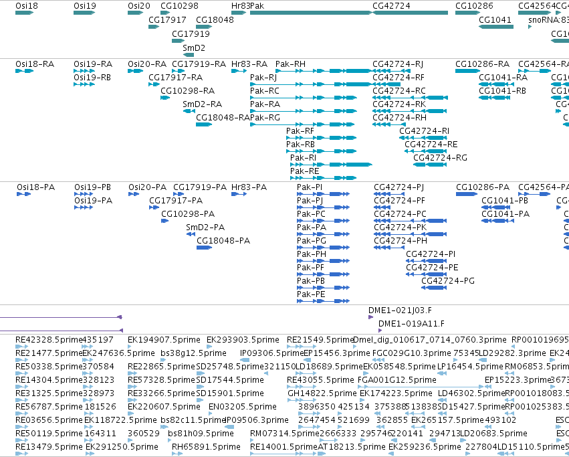This screenshot has width=569, height=457.
Task: Click the Osi19 gene arrow in the gene track
Action: [84, 13]
